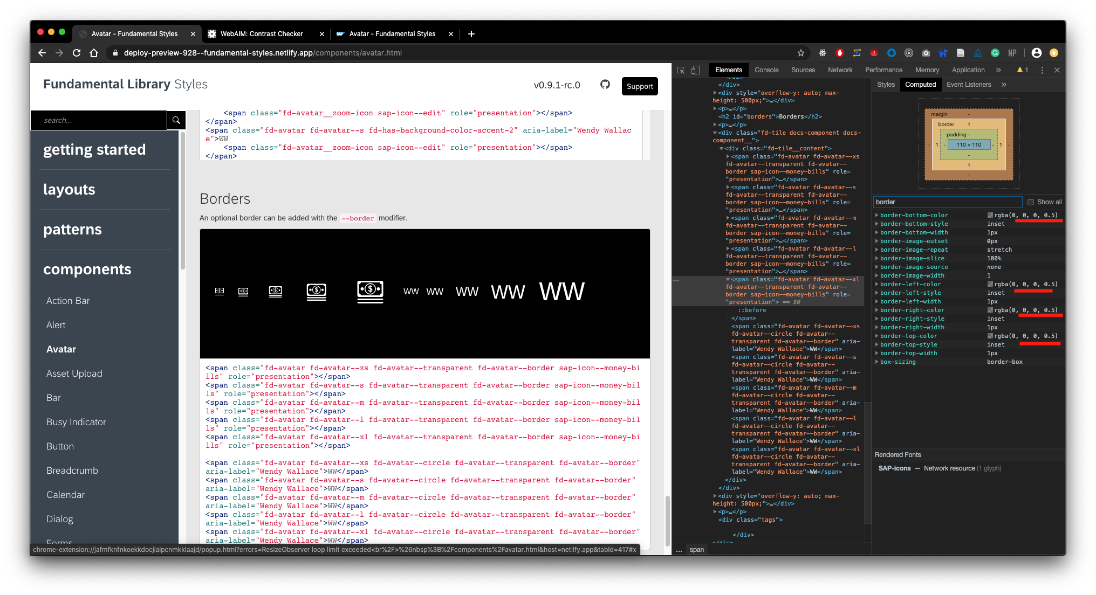Switch to the Console tab in DevTools
The height and width of the screenshot is (595, 1096).
click(x=766, y=70)
